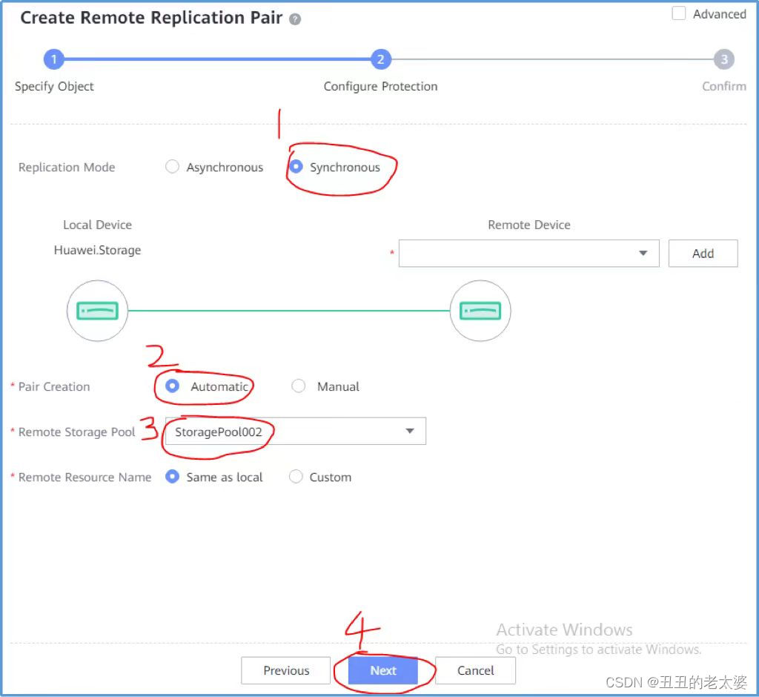Click the Previous button
Viewport: 759px width, 697px height.
pyautogui.click(x=286, y=670)
